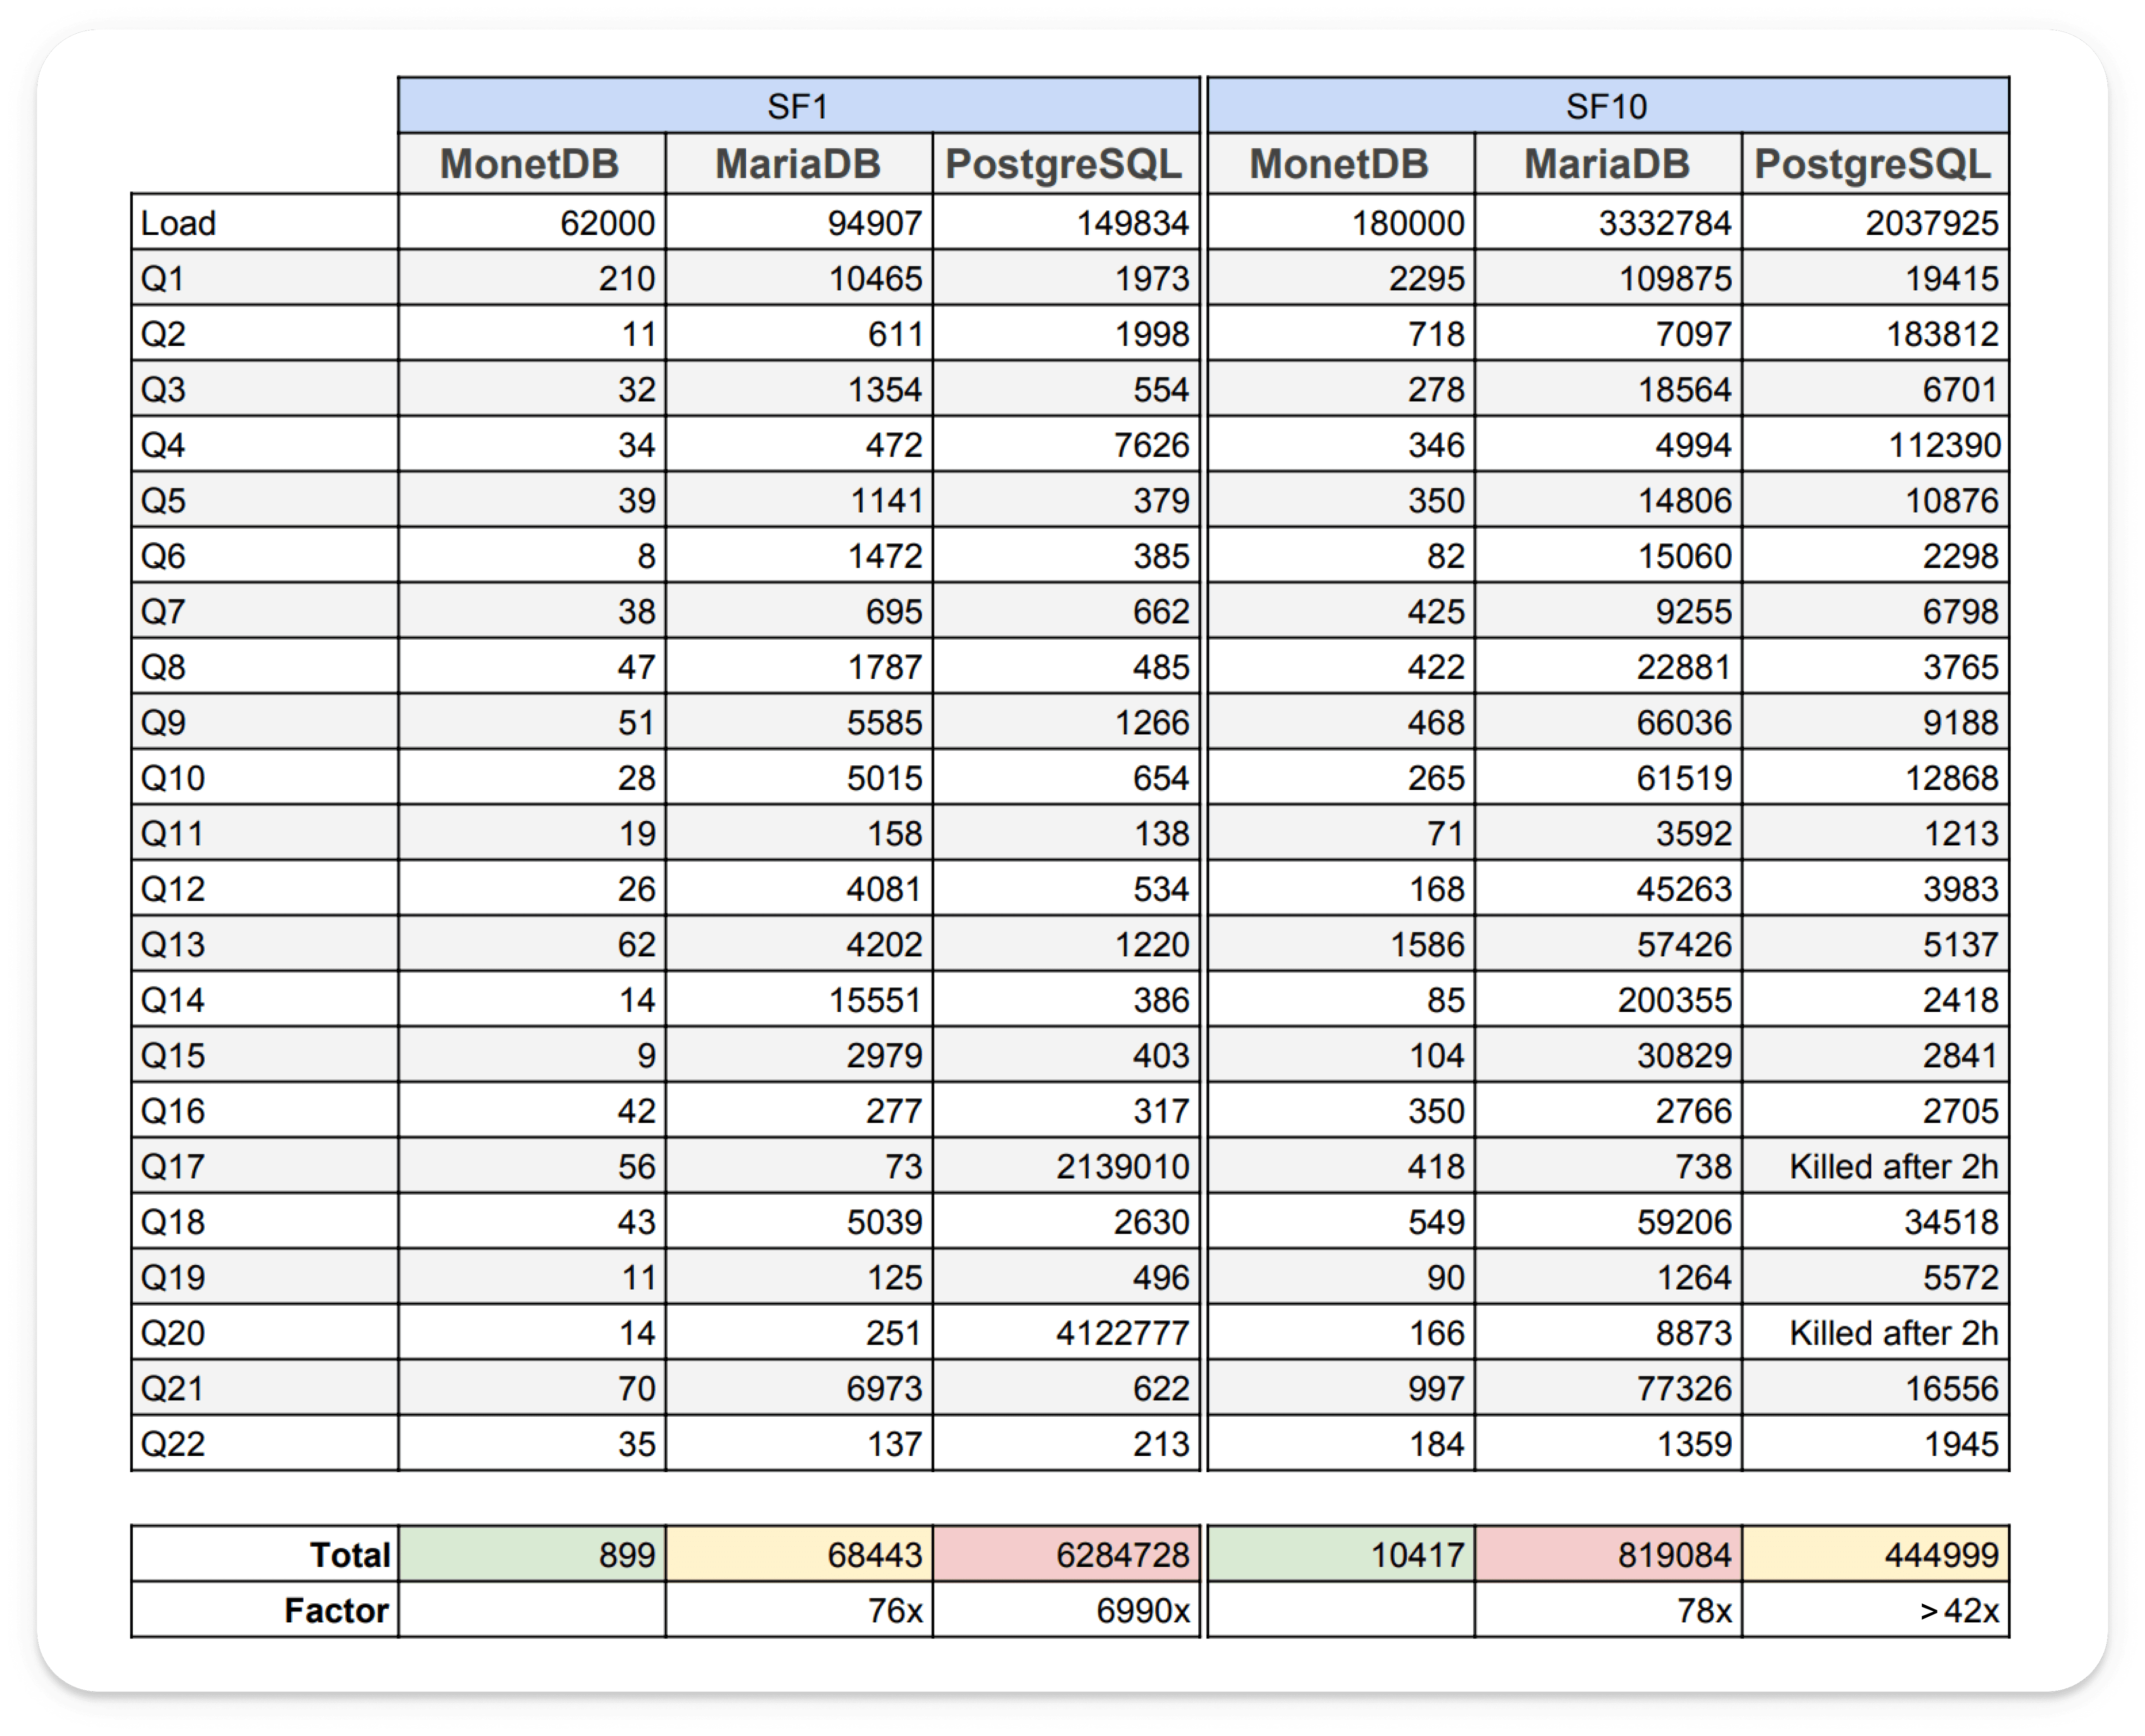Select the Q22 row label
Screen dimensions: 2145x1736
tap(172, 1444)
